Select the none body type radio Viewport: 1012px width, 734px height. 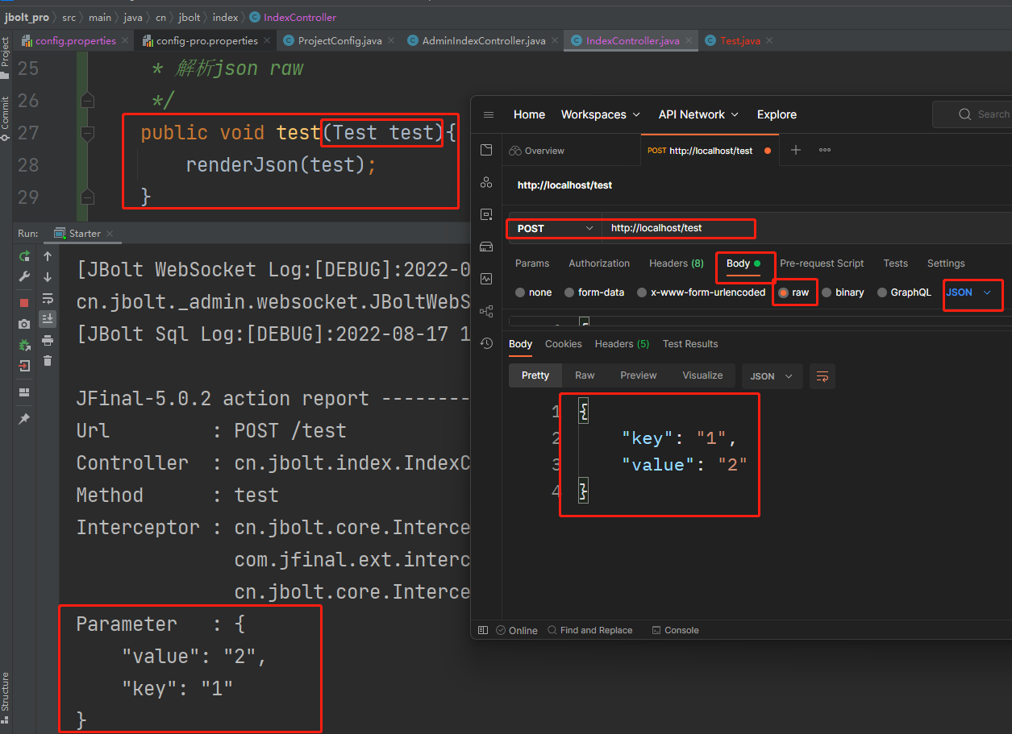tap(520, 292)
